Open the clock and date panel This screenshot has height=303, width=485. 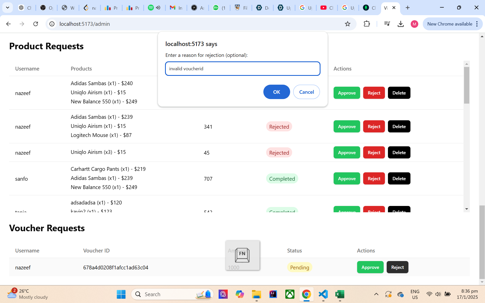pos(467,294)
